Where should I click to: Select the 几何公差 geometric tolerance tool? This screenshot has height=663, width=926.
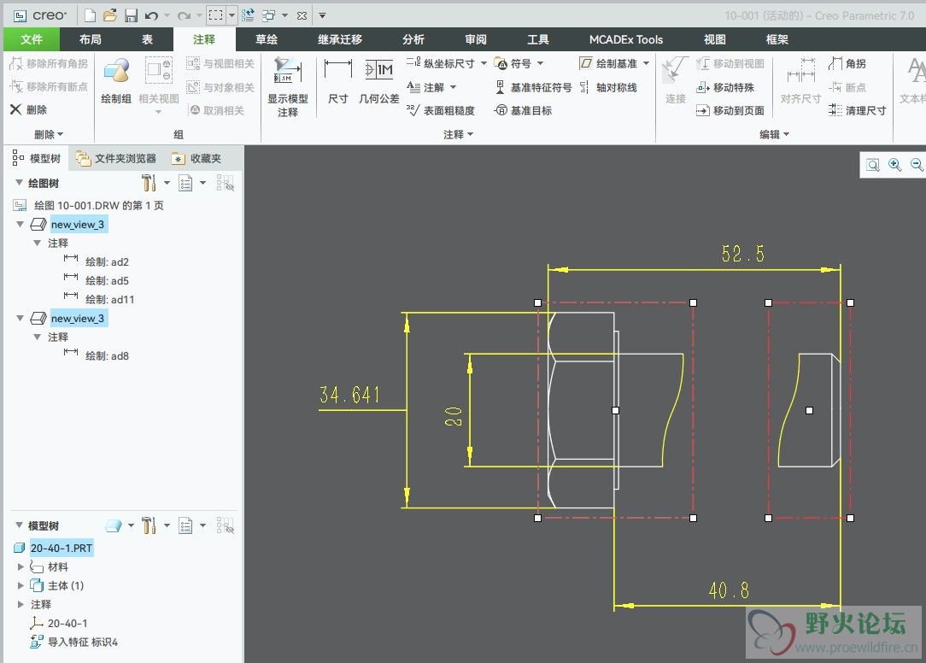pos(379,81)
